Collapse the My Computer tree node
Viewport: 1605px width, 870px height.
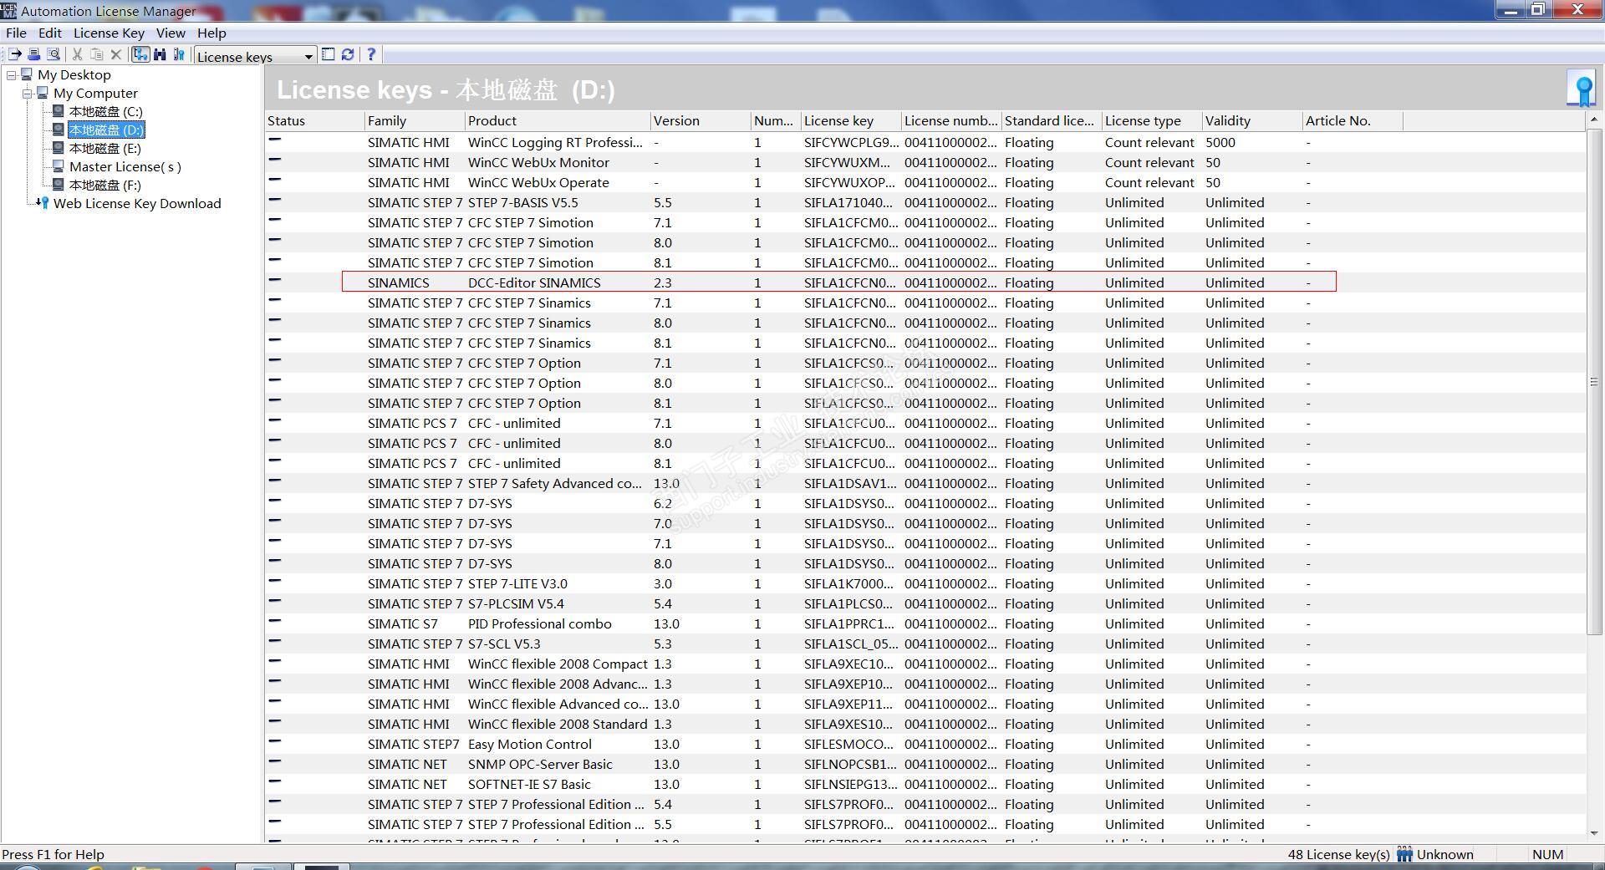pyautogui.click(x=27, y=93)
